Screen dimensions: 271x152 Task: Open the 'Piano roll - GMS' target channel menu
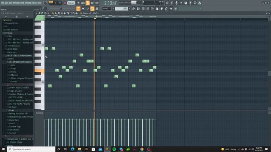click(90, 13)
